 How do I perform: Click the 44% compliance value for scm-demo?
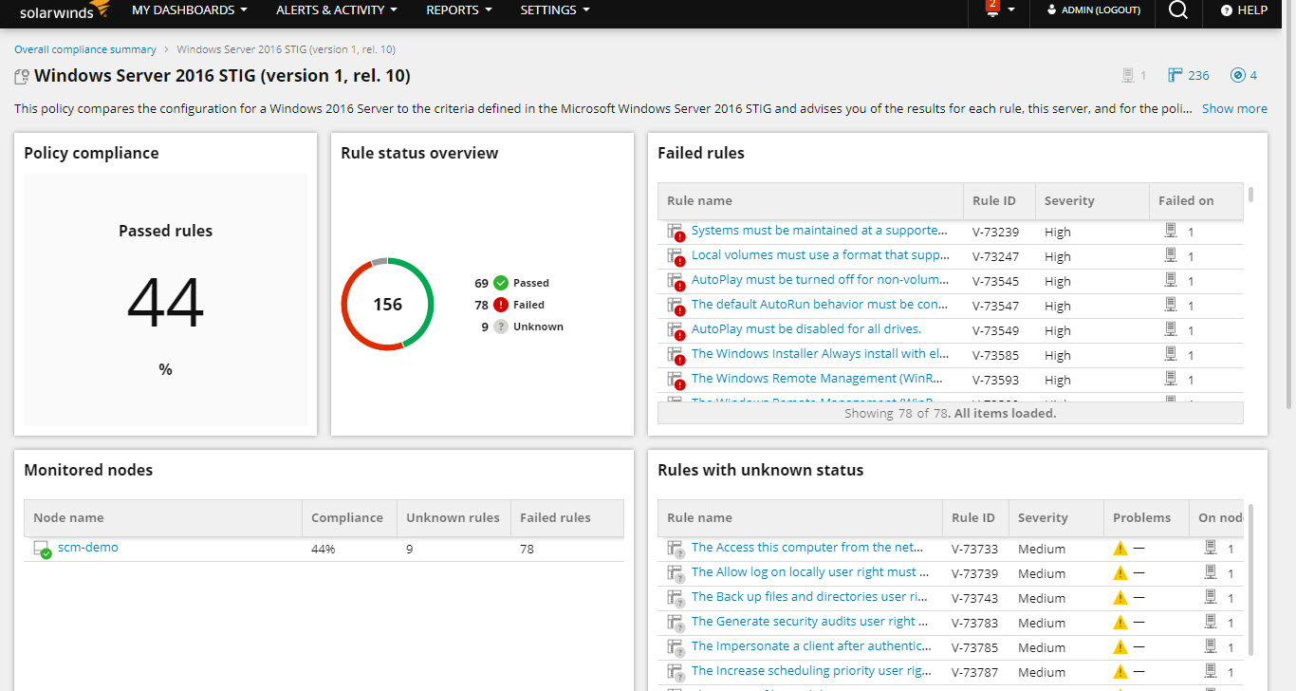point(323,550)
